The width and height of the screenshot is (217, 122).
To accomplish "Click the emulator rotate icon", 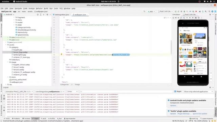I will (x=181, y=18).
